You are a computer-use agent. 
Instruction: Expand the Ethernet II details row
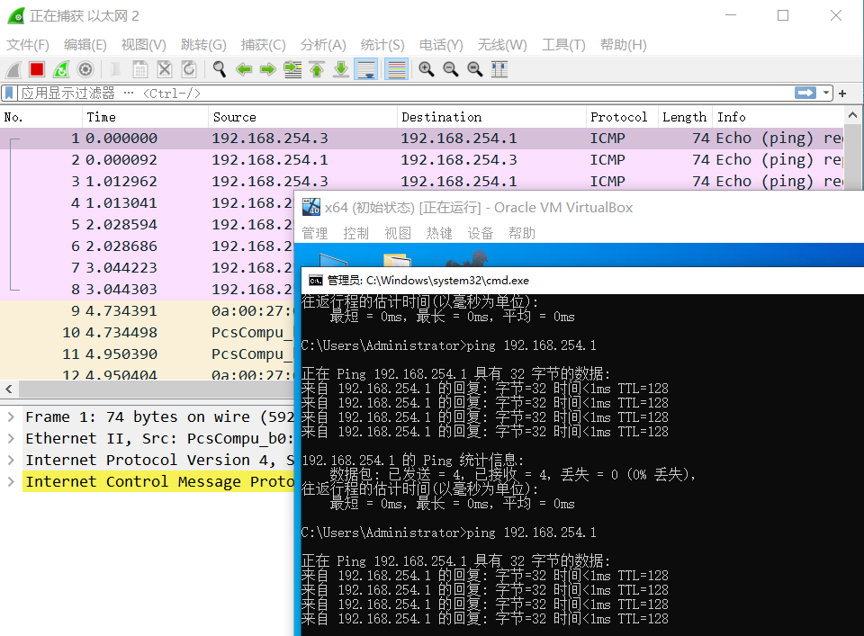coord(11,438)
